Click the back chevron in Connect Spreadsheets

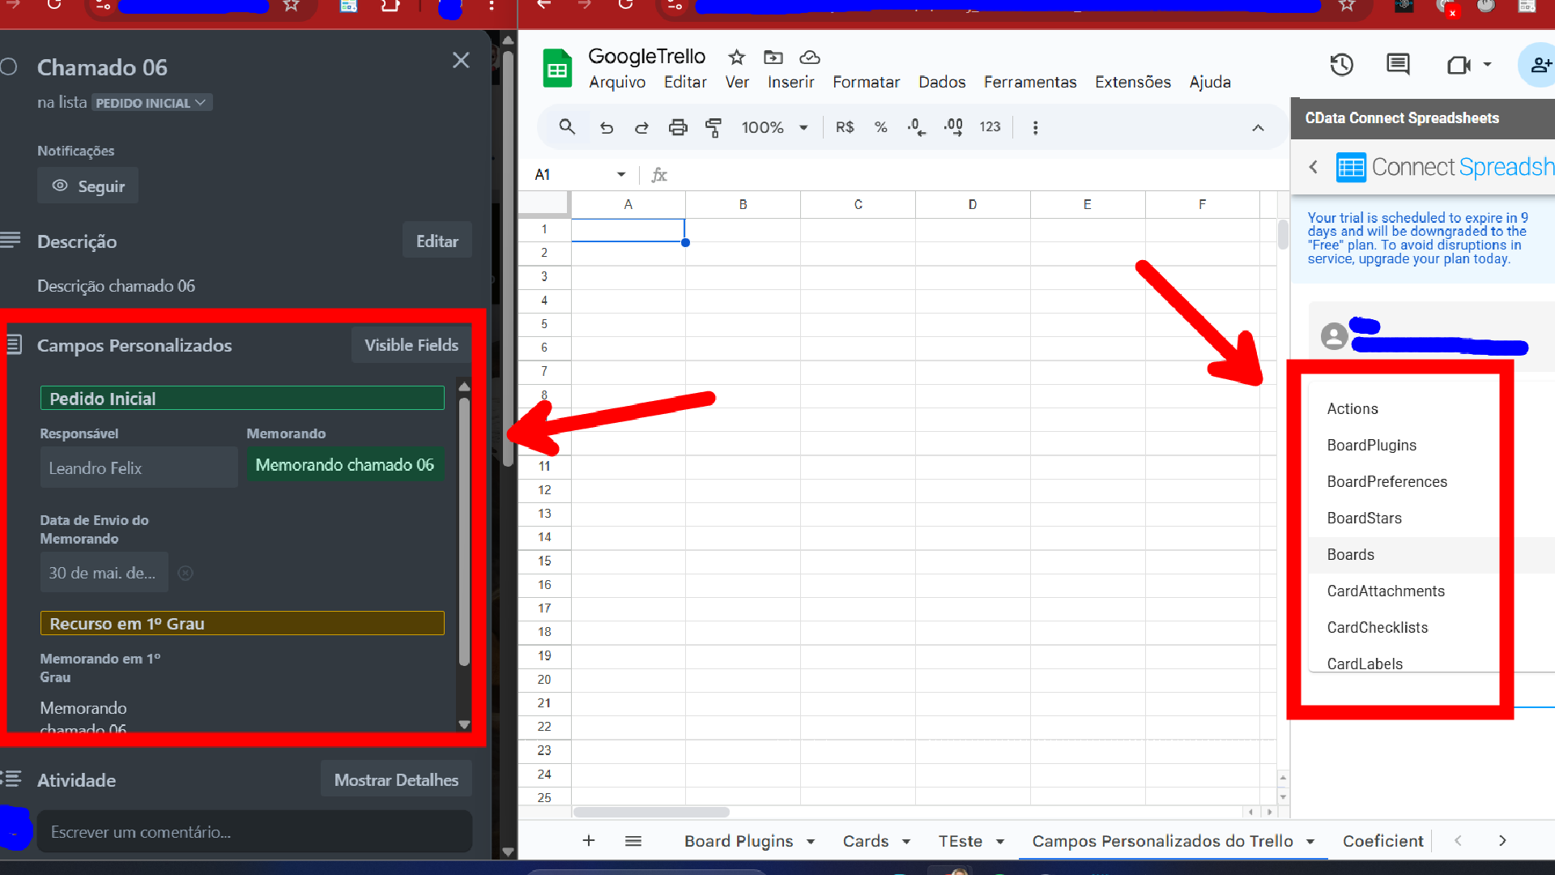tap(1313, 167)
